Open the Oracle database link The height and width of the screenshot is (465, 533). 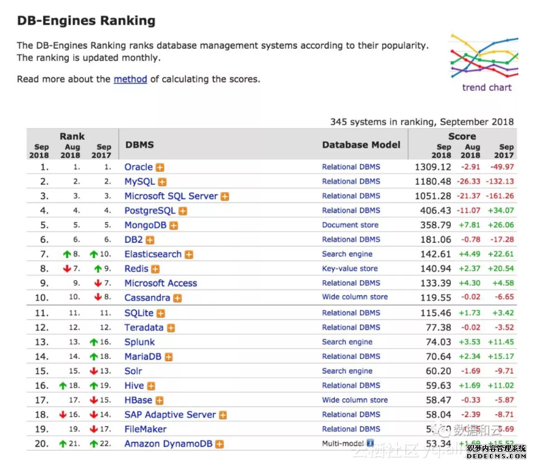[x=138, y=167]
